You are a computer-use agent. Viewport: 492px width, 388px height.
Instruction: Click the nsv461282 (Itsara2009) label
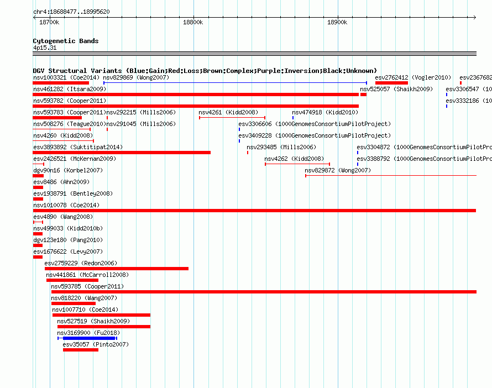(70, 89)
